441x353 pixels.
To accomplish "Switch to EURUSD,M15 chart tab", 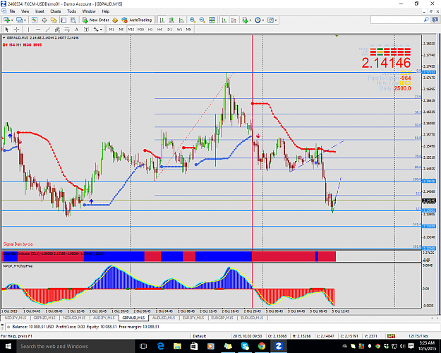I will (x=252, y=318).
